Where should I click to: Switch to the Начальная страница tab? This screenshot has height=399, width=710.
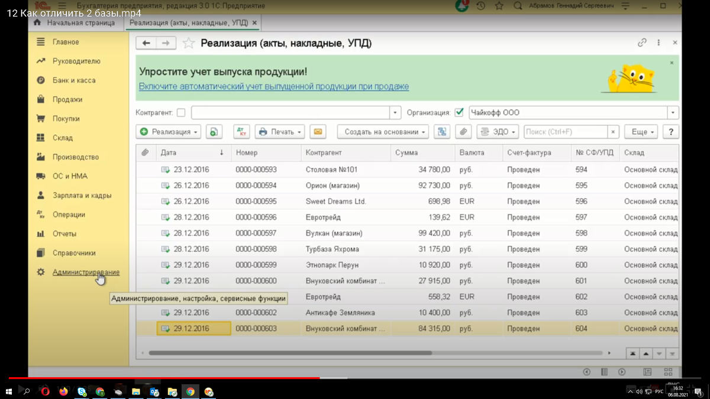(75, 23)
